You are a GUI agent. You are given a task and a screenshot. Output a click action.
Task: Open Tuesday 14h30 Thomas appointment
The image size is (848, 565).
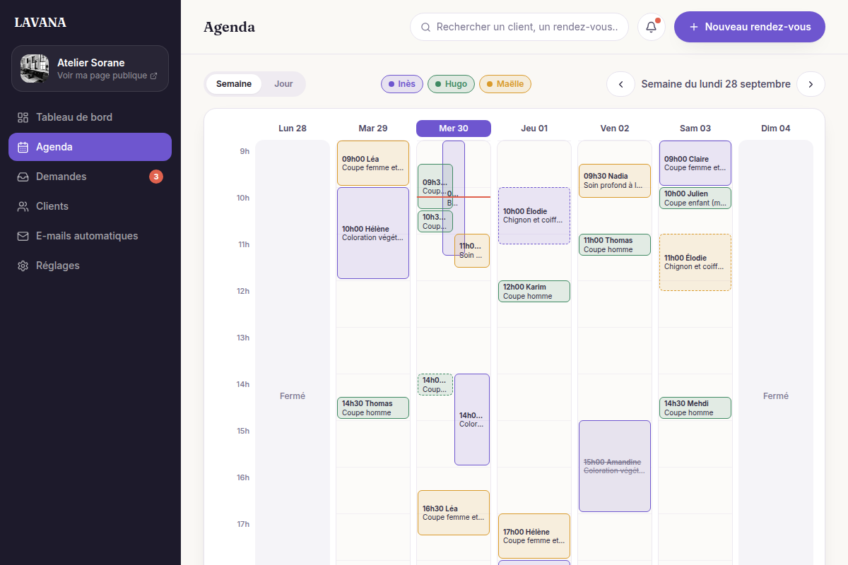coord(373,408)
